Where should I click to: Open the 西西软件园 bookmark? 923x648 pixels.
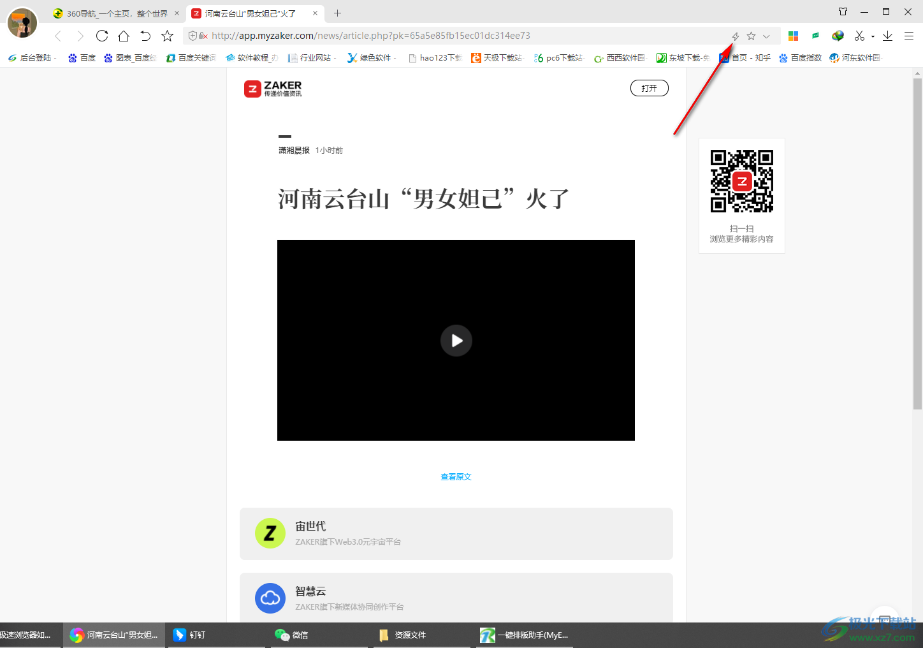pos(620,58)
